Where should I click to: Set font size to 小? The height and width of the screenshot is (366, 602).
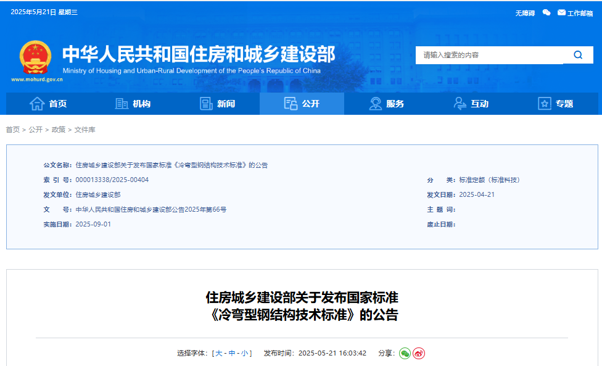(244, 353)
